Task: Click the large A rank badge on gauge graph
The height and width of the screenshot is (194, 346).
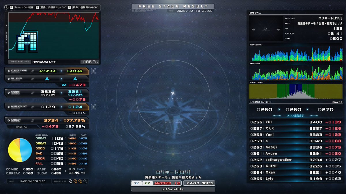Action: 27,42
